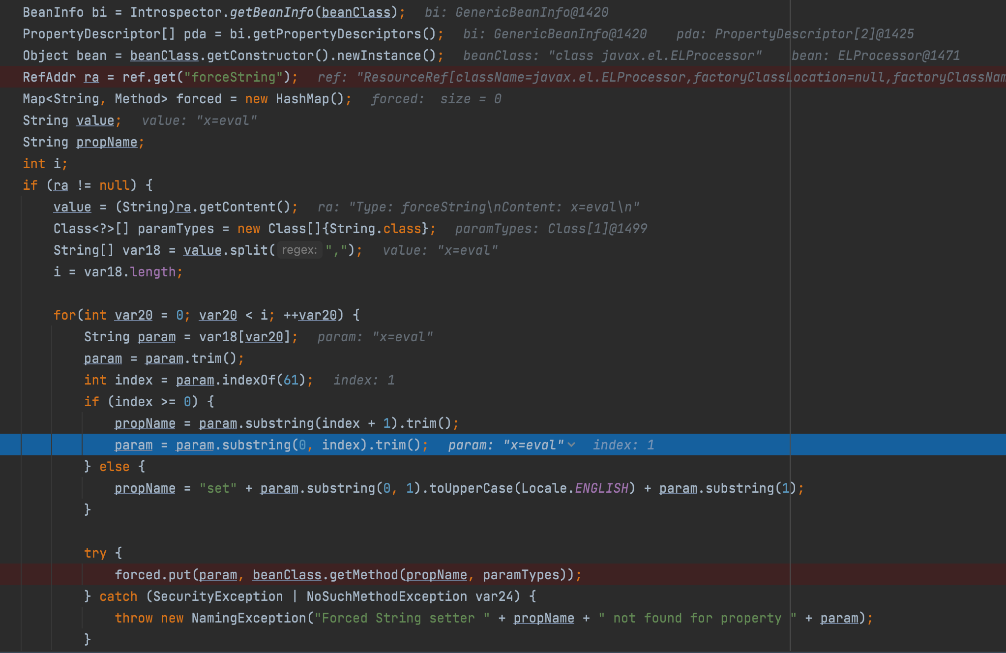The image size is (1006, 653).
Task: Click the inline hint pda: PropertyDescriptor[2]@1425
Action: (x=795, y=34)
